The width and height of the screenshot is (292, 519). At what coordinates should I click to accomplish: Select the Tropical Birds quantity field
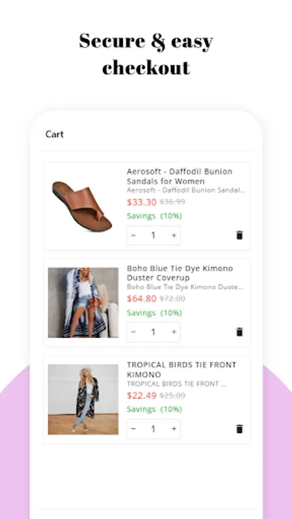click(x=154, y=428)
